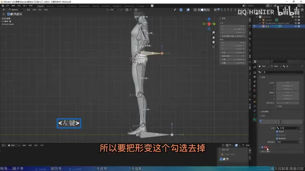
Task: Toggle viewport gizmos button
Action: 181,10
